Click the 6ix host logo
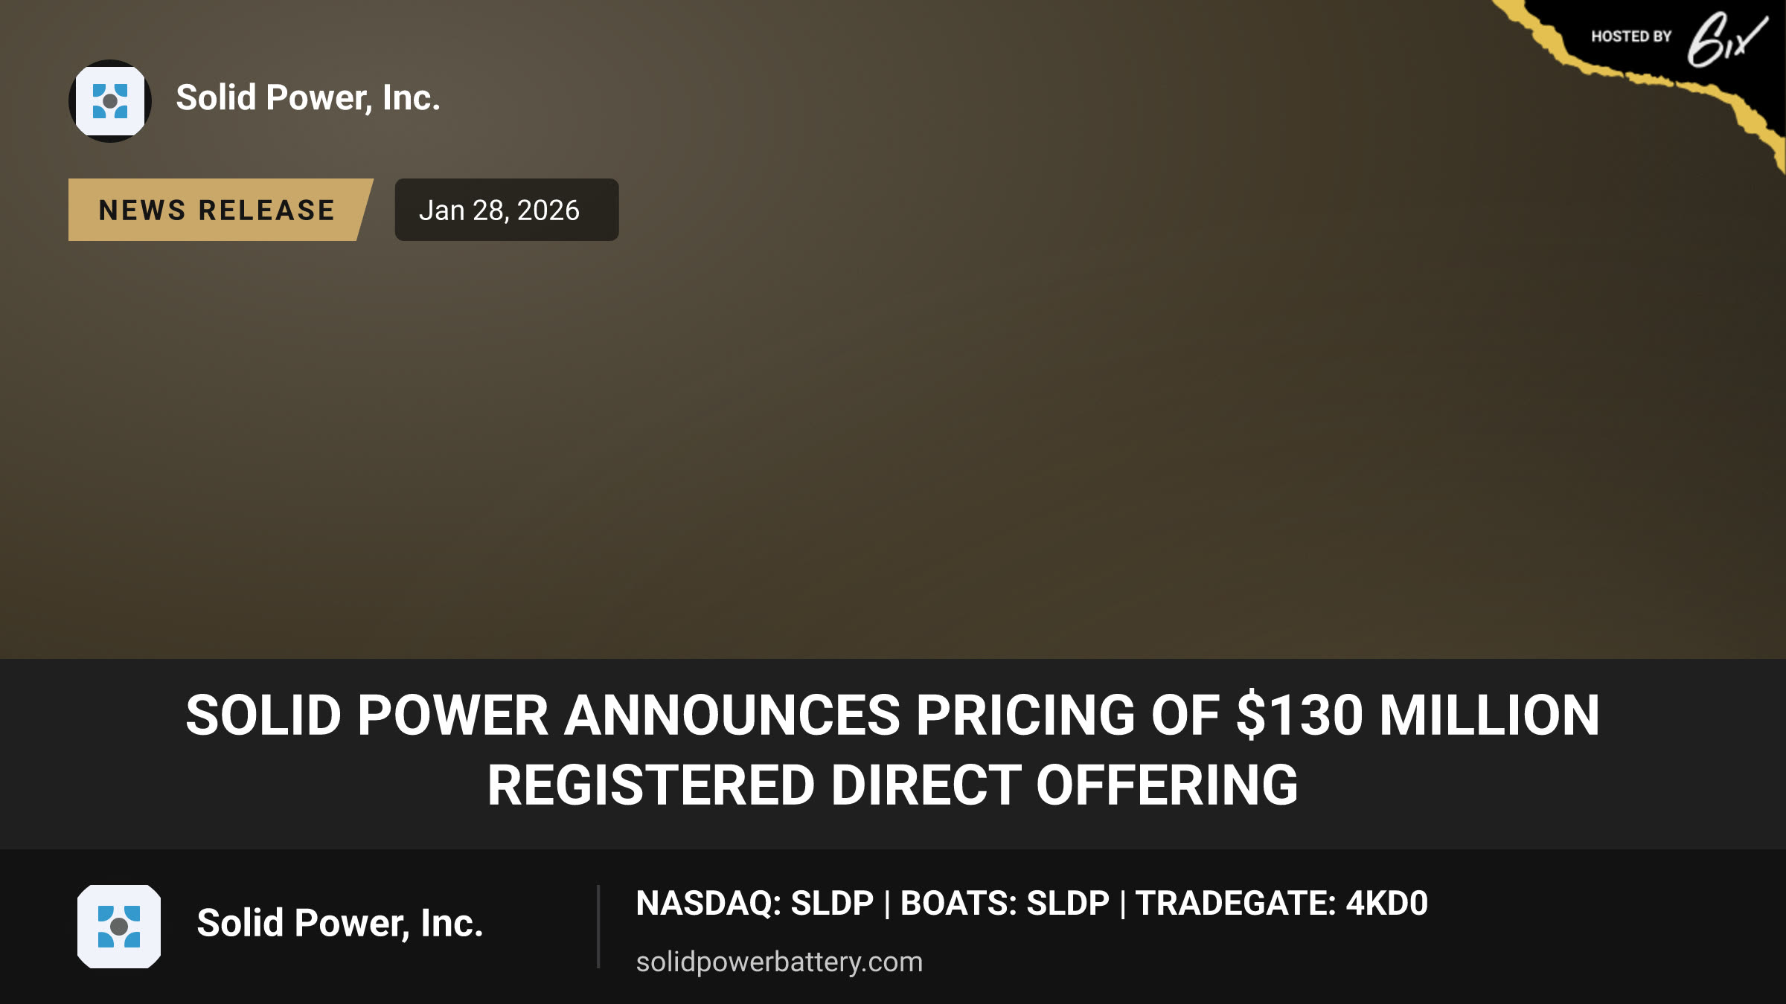Image resolution: width=1786 pixels, height=1004 pixels. pyautogui.click(x=1726, y=39)
